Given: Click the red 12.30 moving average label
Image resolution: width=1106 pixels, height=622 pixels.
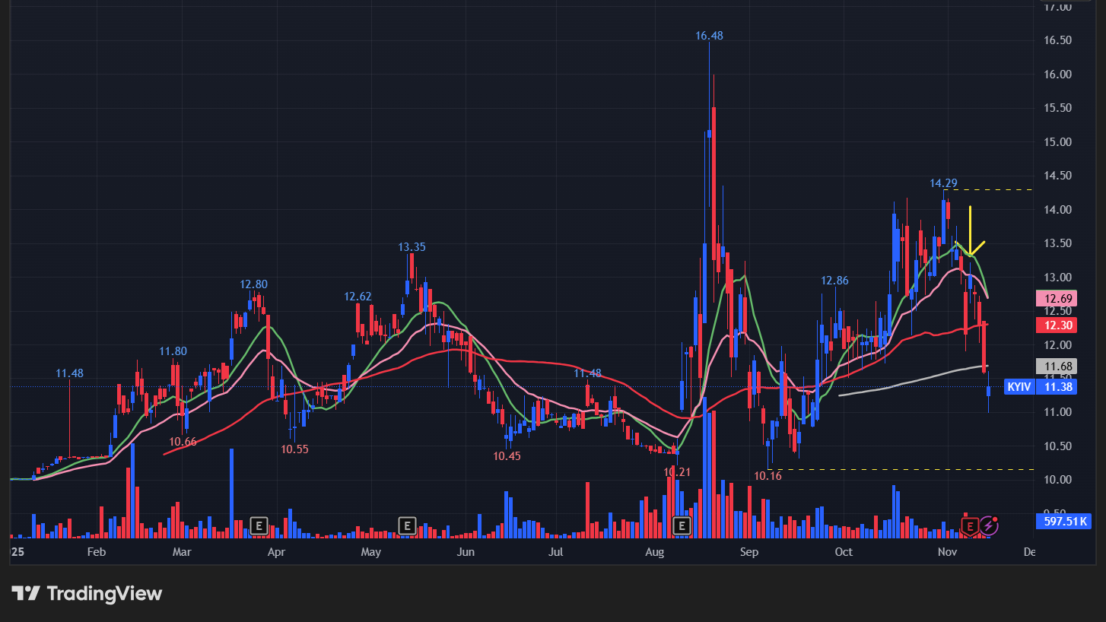Looking at the screenshot, I should [x=1058, y=325].
